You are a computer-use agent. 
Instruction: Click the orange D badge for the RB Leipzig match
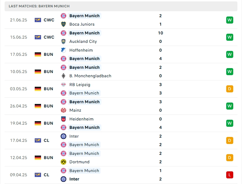pyautogui.click(x=230, y=89)
